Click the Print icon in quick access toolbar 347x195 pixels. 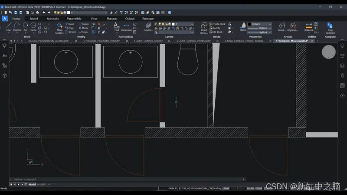click(x=37, y=13)
